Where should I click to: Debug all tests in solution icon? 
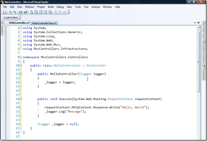click(25, 12)
